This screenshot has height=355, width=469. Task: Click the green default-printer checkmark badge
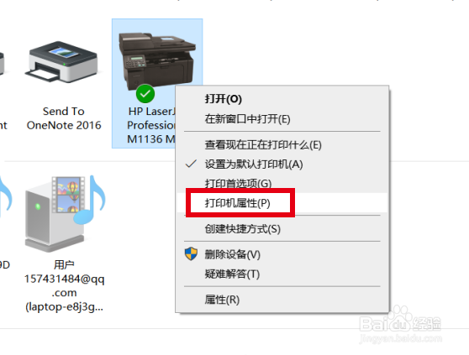pos(145,94)
